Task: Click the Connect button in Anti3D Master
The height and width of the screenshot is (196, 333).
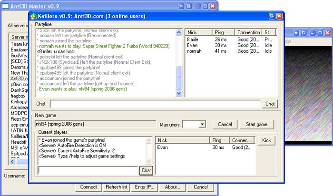Action: click(88, 187)
